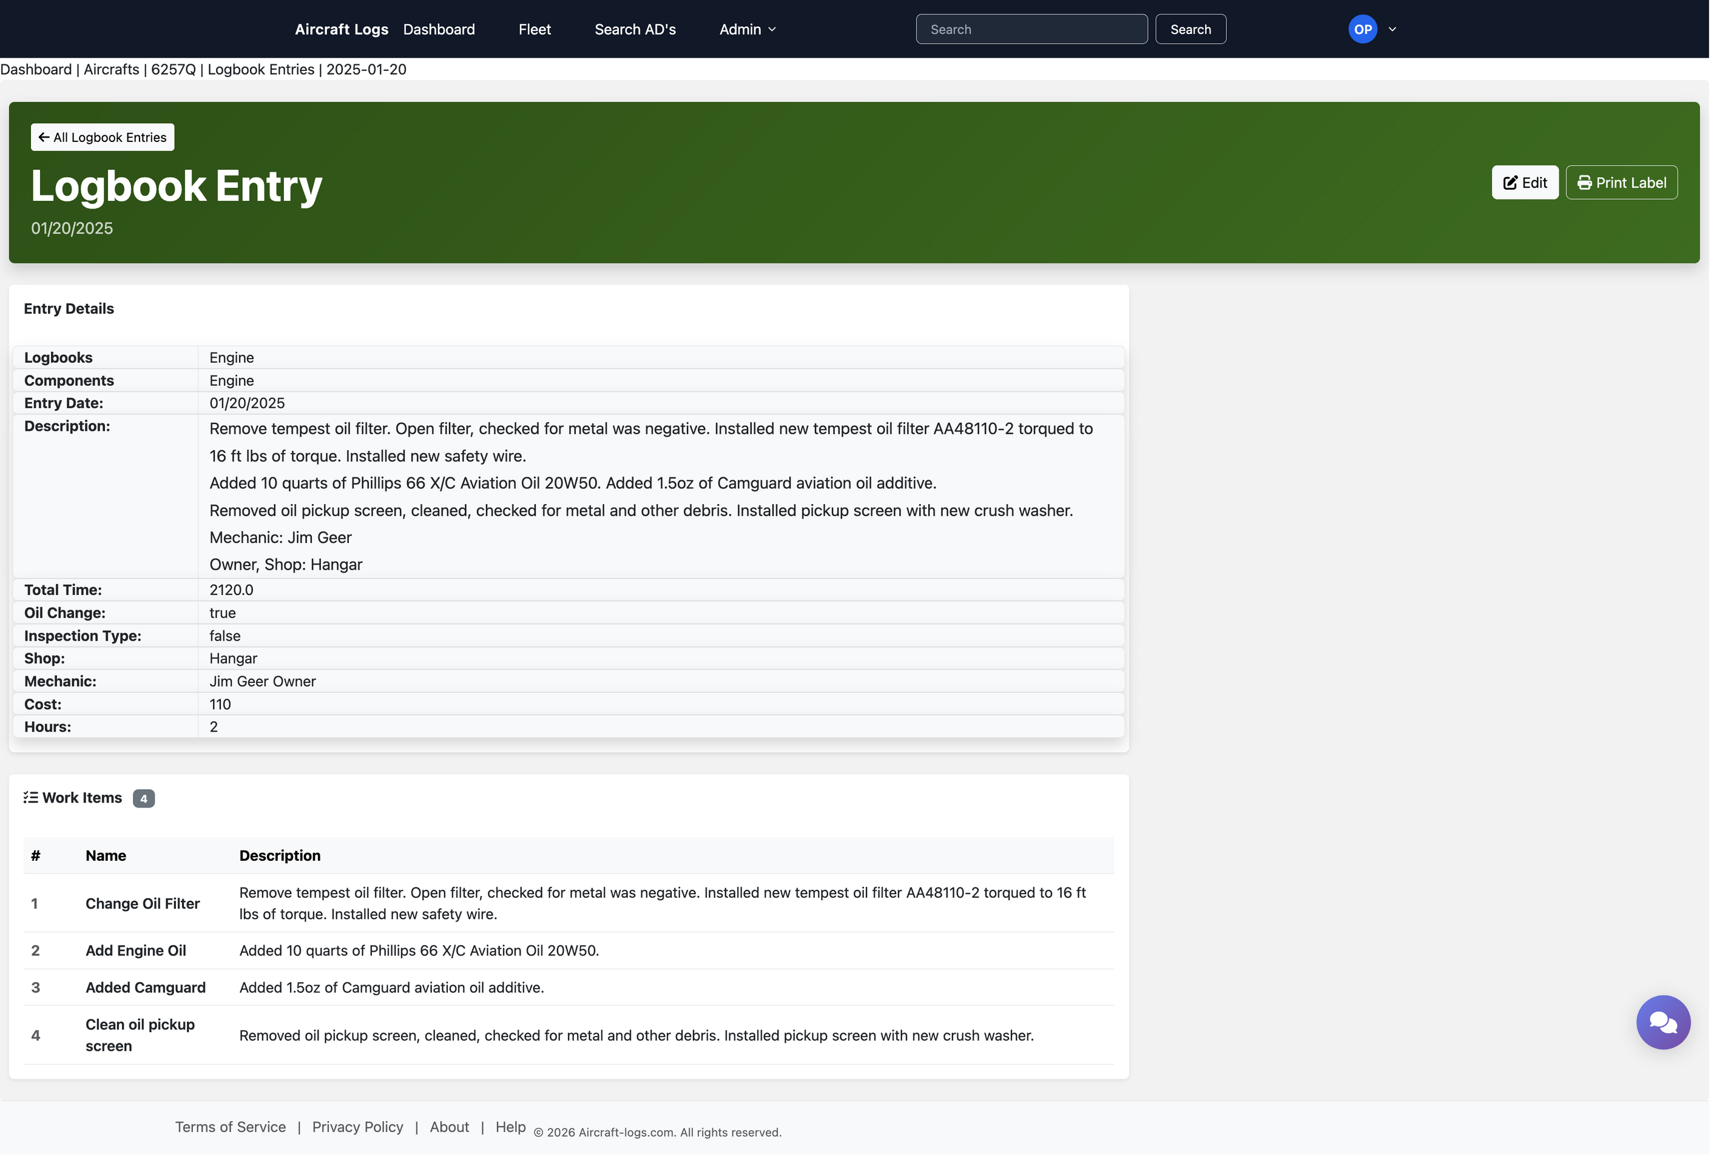Open the Admin dropdown menu

pyautogui.click(x=748, y=30)
